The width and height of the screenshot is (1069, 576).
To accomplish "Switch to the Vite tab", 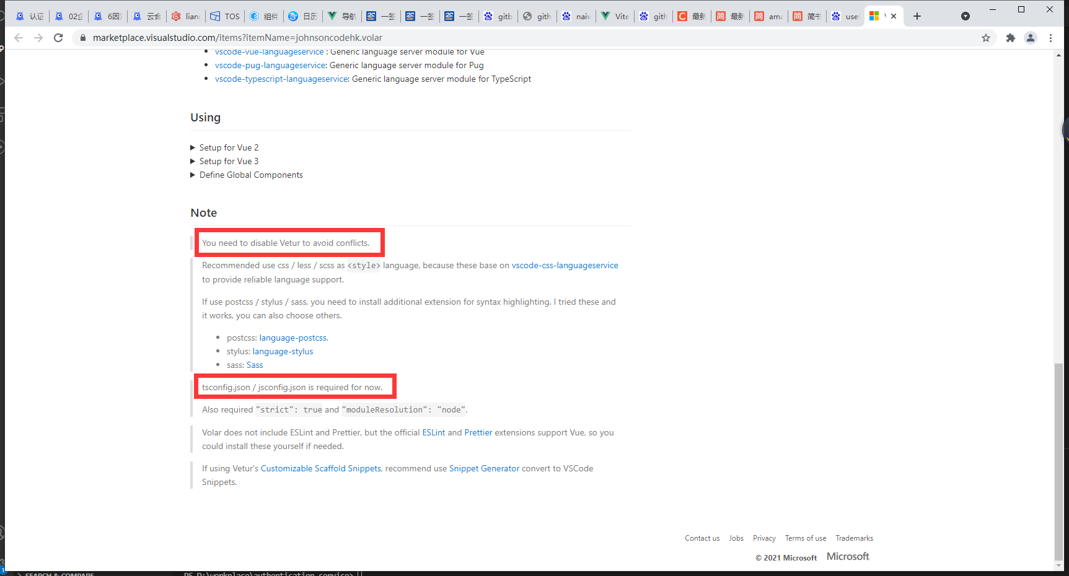I will click(615, 16).
